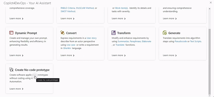Viewport: 214px width, 97px height.
Task: Click the Transform card icon
Action: (x=113, y=33)
